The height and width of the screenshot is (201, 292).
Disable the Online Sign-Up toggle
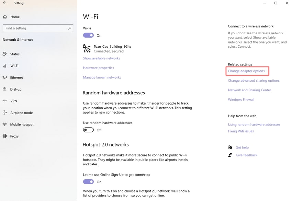(x=88, y=182)
